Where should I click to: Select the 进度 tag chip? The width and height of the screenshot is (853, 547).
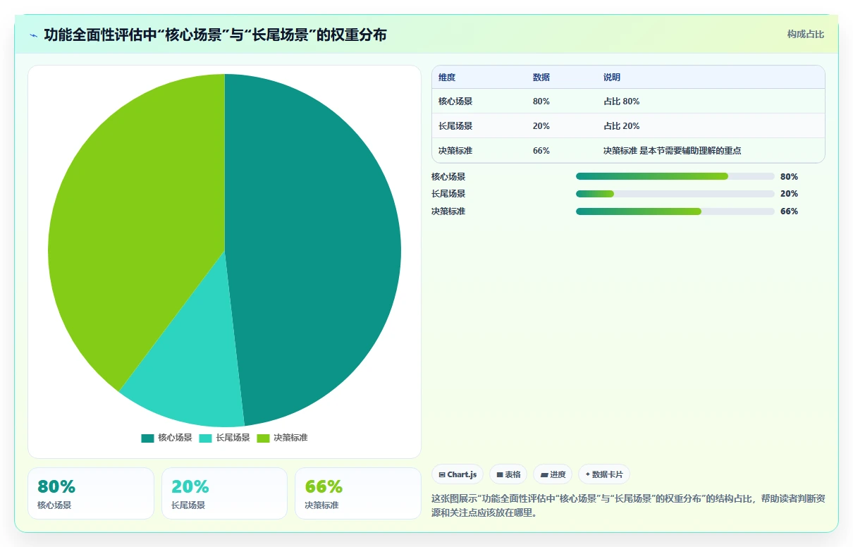point(553,474)
